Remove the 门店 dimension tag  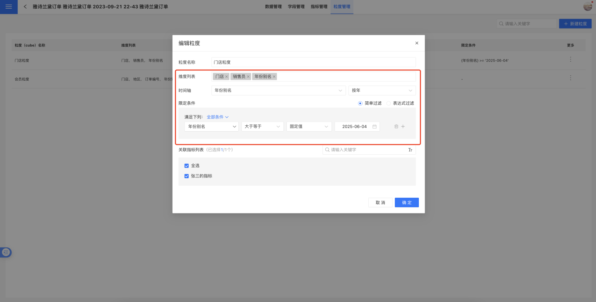click(x=226, y=77)
